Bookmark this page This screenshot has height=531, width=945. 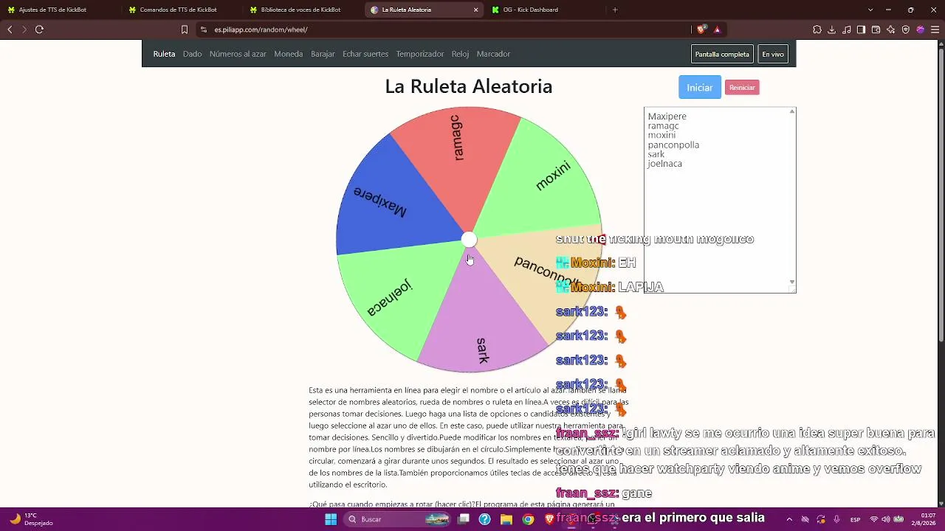(185, 29)
